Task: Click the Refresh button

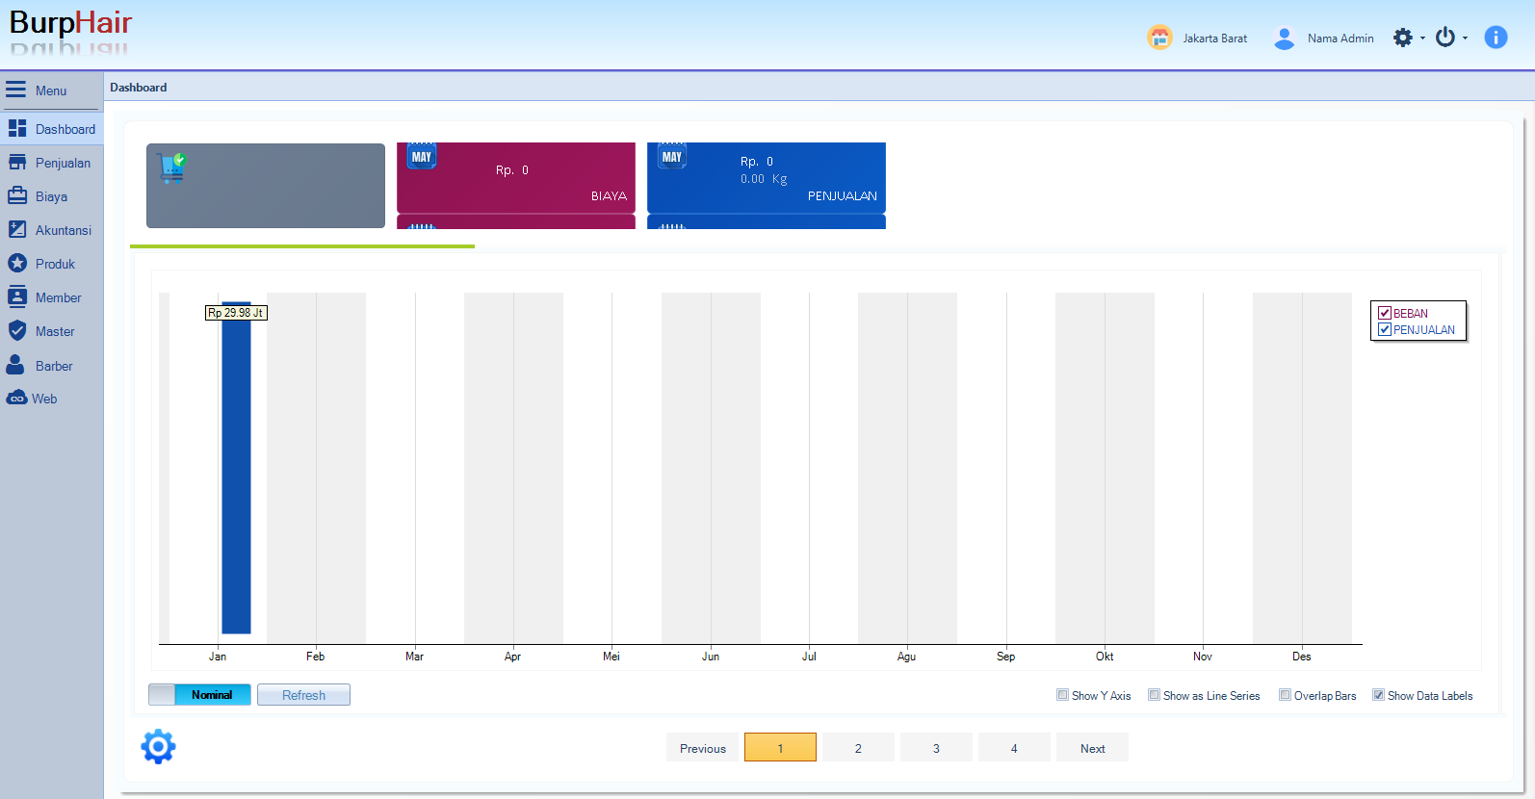Action: point(303,695)
